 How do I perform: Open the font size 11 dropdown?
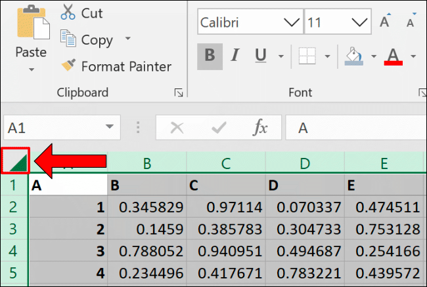pyautogui.click(x=359, y=22)
